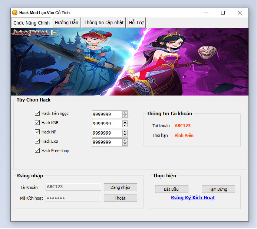The height and width of the screenshot is (229, 257).
Task: Decrease the Hack Tiên ngọc value with down arrow
Action: click(125, 116)
